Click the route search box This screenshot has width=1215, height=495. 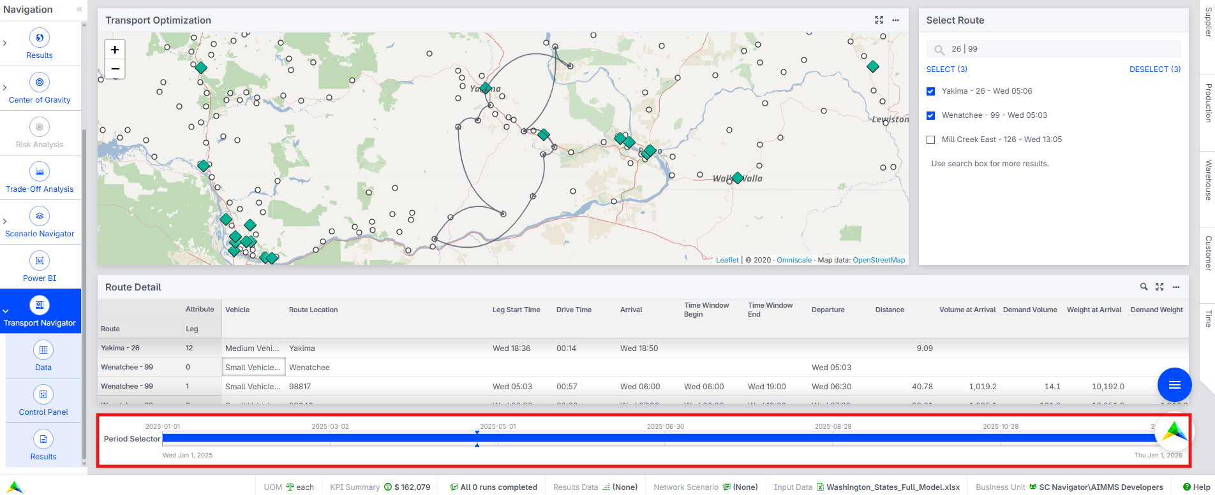[x=1054, y=49]
